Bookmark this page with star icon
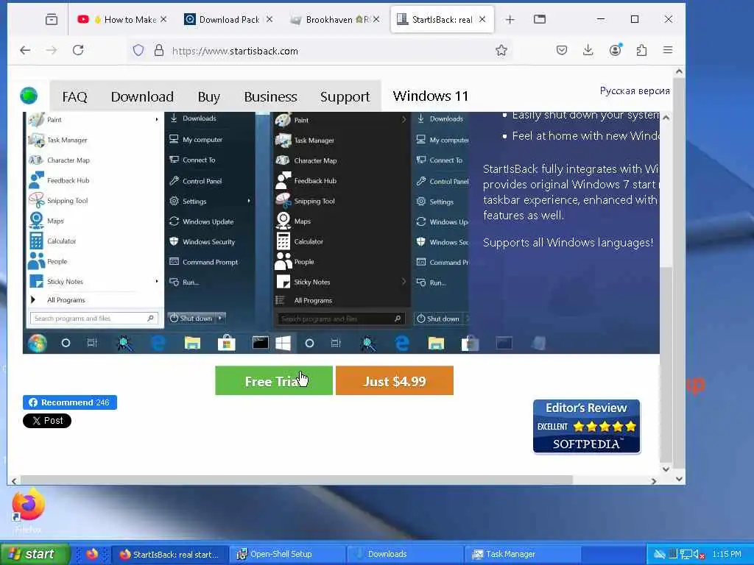 501,51
